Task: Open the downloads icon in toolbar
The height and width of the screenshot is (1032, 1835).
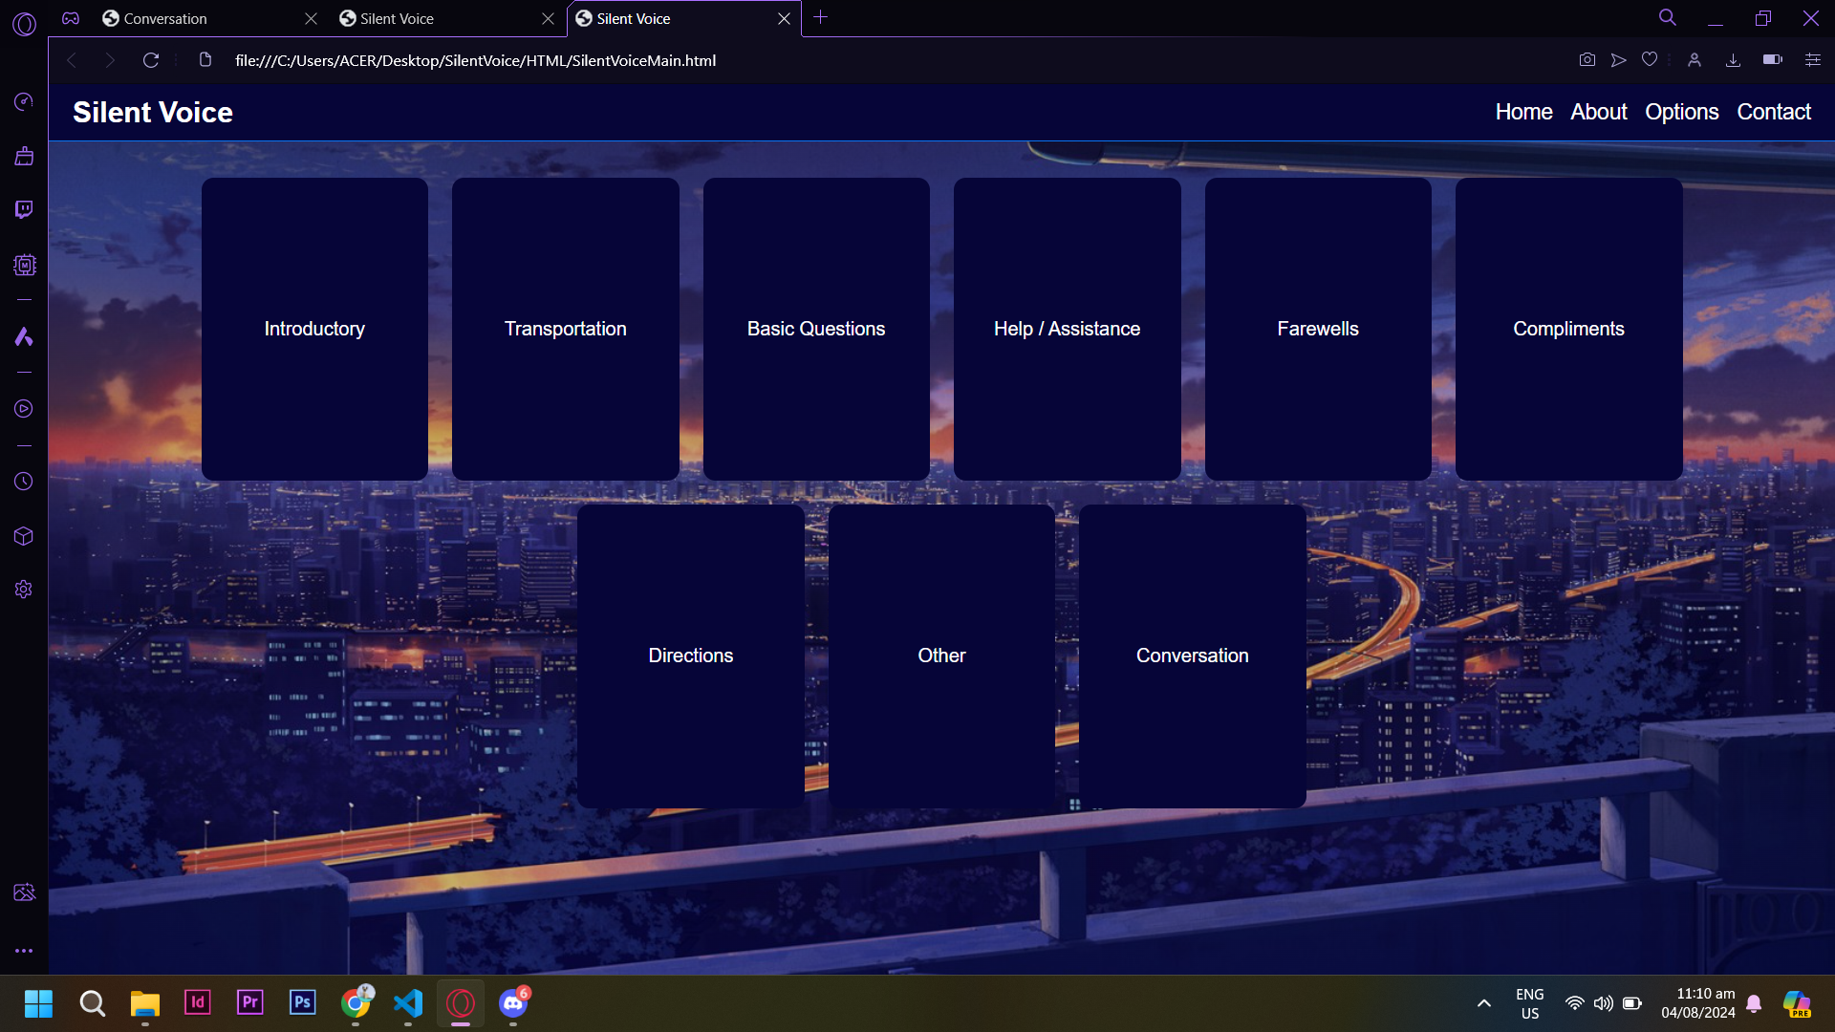Action: (1733, 60)
